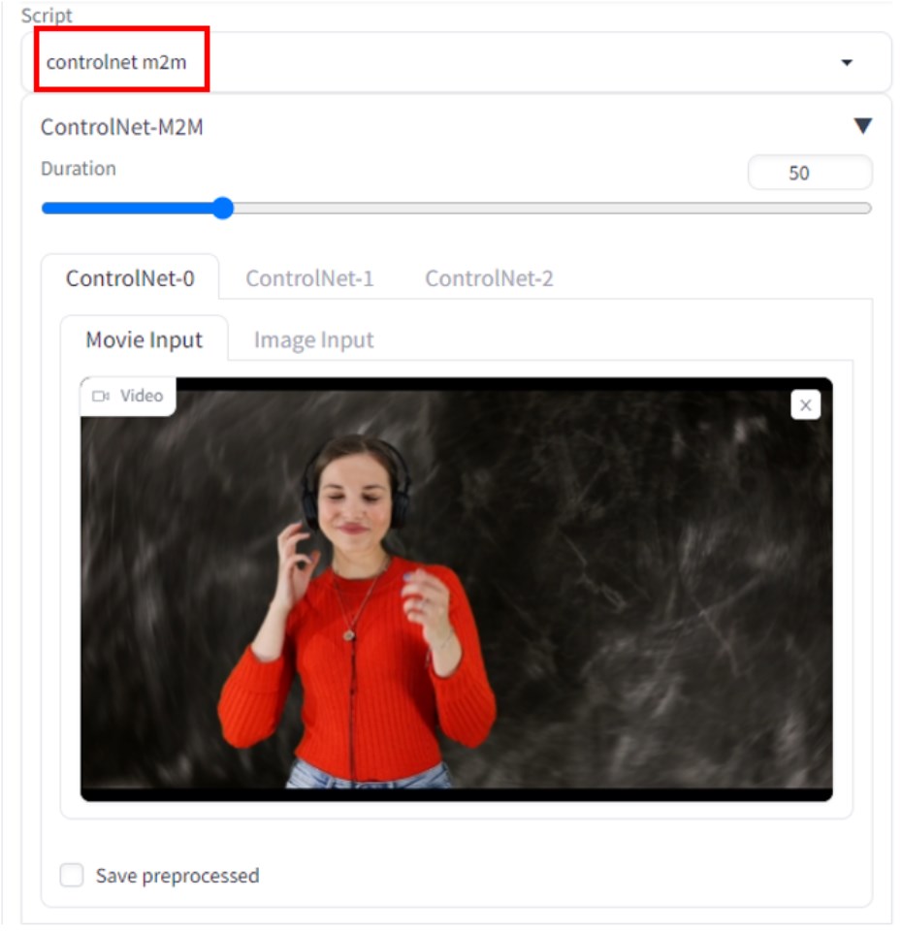902x933 pixels.
Task: Switch to the ControlNet-1 tab
Action: (309, 278)
